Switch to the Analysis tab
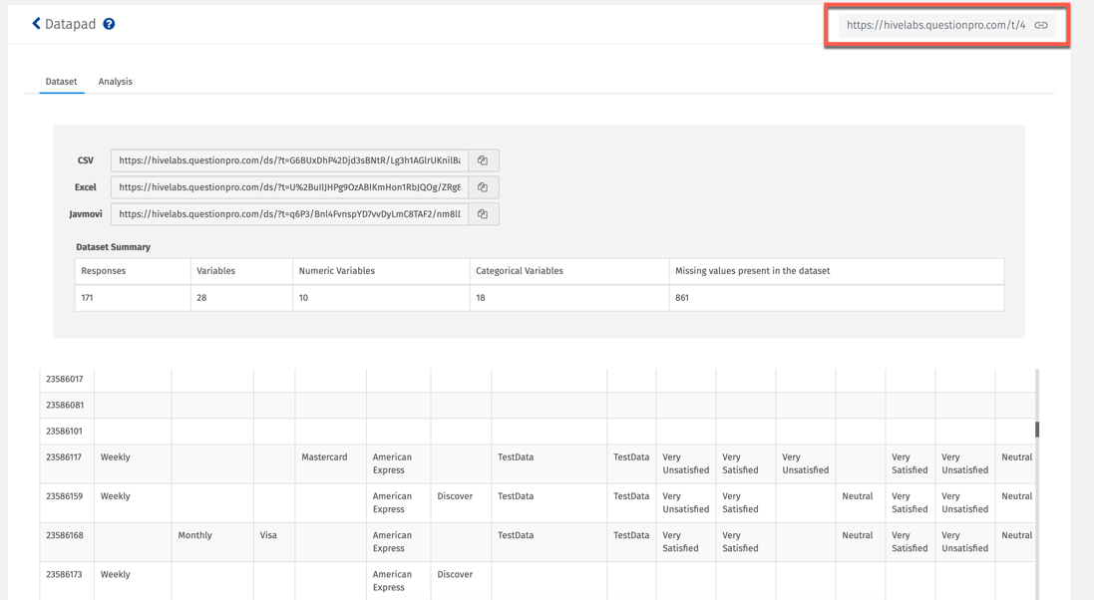The height and width of the screenshot is (600, 1094). tap(115, 82)
